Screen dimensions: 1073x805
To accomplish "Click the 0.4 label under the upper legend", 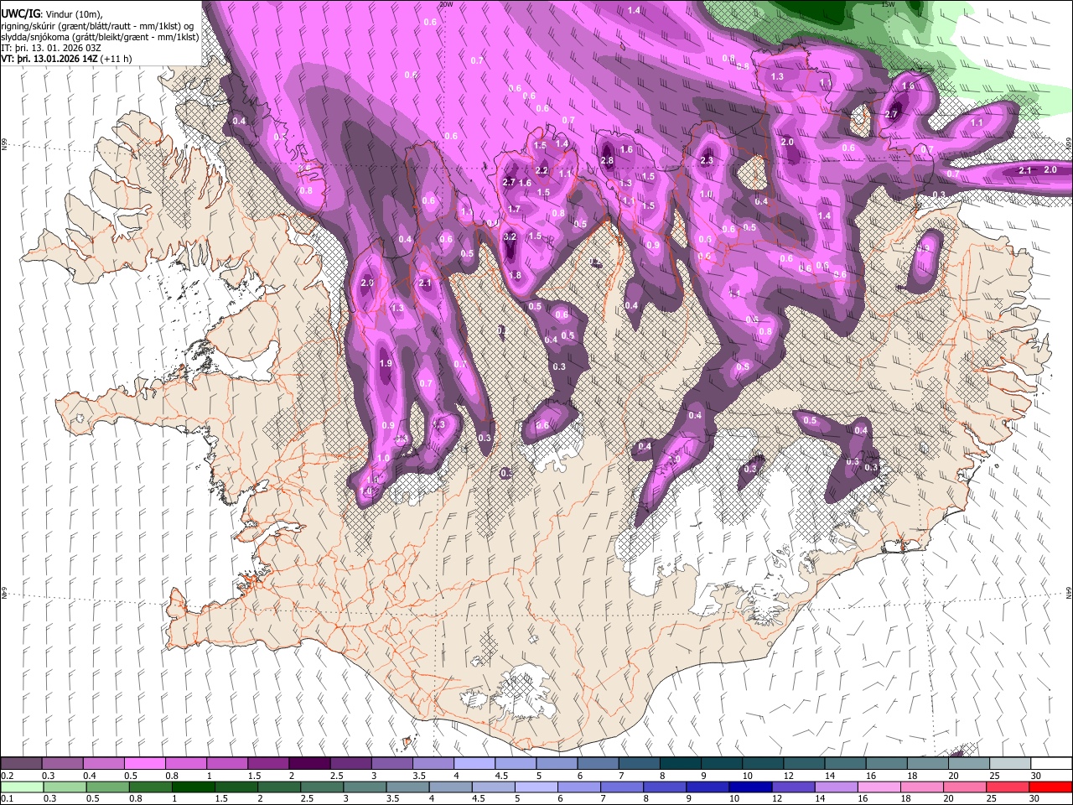I will 90,776.
